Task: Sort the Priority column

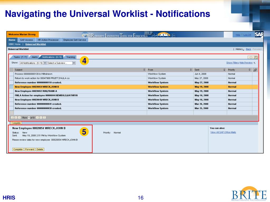Action: 249,70
